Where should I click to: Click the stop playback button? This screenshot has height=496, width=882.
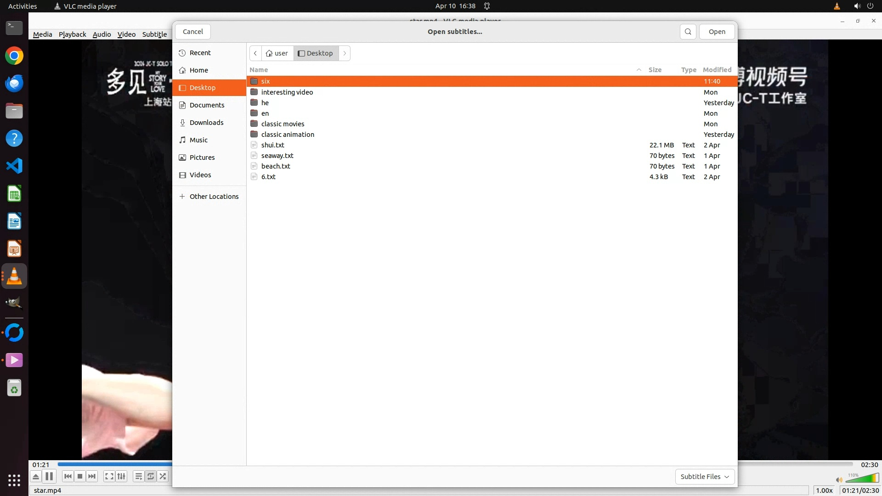[x=80, y=476]
